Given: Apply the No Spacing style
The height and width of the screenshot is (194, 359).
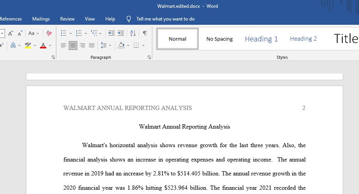Looking at the screenshot, I should click(x=220, y=39).
